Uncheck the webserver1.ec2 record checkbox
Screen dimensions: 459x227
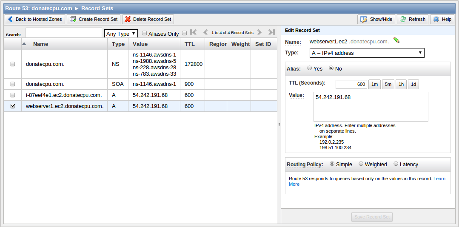click(x=13, y=106)
